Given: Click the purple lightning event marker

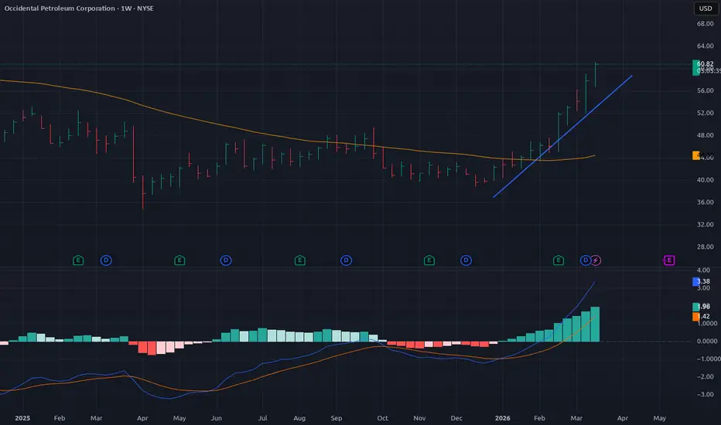Looking at the screenshot, I should pyautogui.click(x=596, y=260).
